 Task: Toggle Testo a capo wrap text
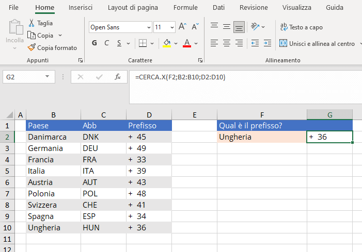(x=302, y=27)
